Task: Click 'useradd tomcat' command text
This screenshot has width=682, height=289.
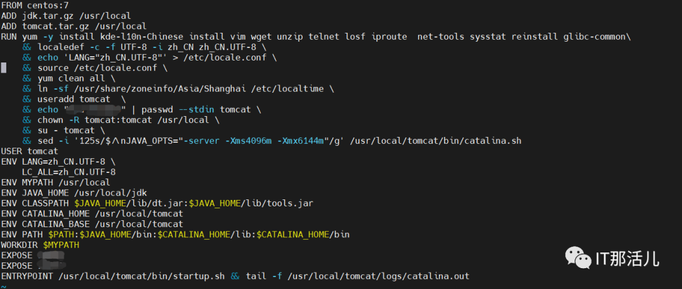Action: pyautogui.click(x=73, y=99)
